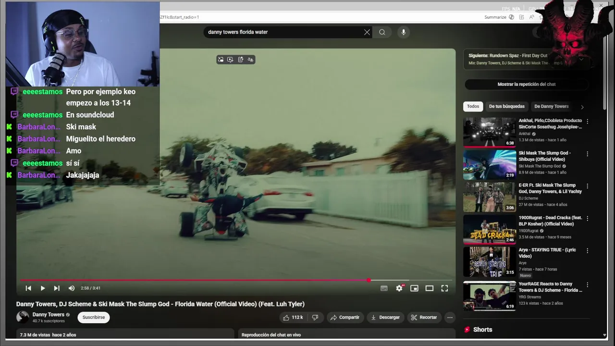
Task: Open the 1900Rugrat Dead Cracka thumbnail
Action: point(489,229)
